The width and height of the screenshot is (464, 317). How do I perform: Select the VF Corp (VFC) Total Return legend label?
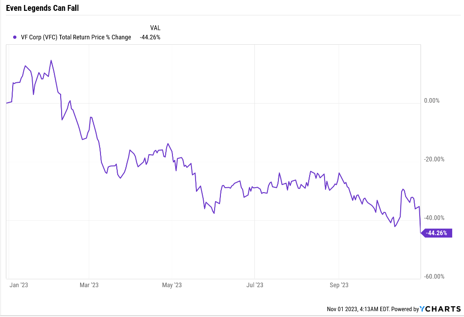click(x=76, y=38)
